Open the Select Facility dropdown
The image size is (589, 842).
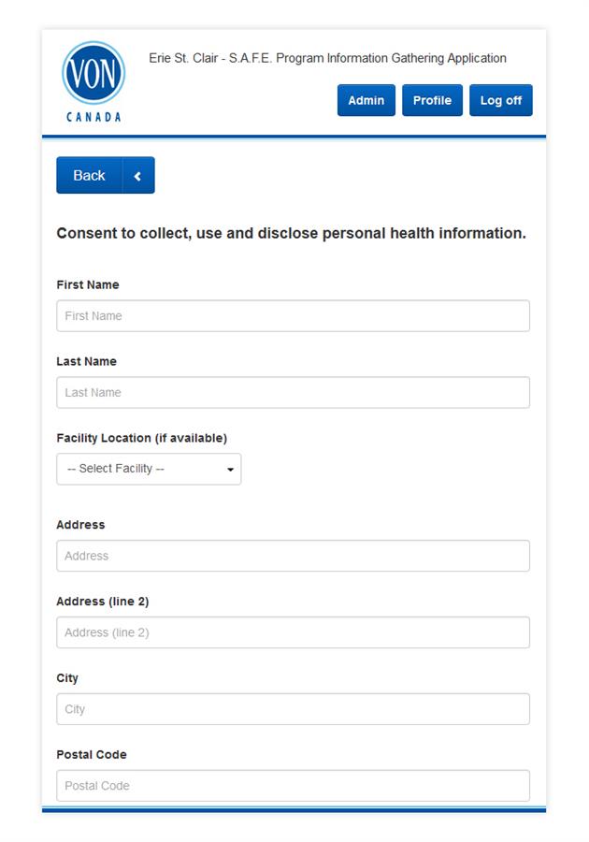pyautogui.click(x=149, y=469)
